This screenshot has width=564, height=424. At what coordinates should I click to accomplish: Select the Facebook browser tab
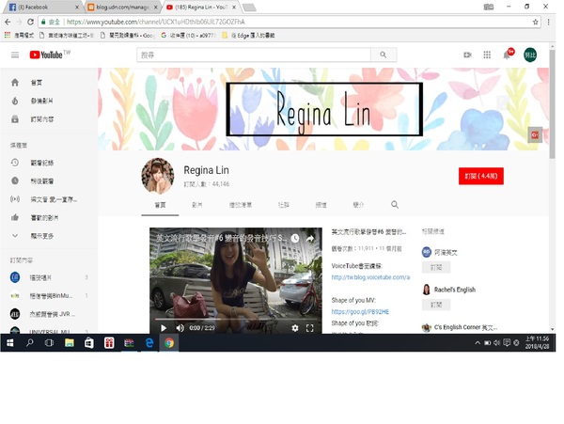coord(42,6)
